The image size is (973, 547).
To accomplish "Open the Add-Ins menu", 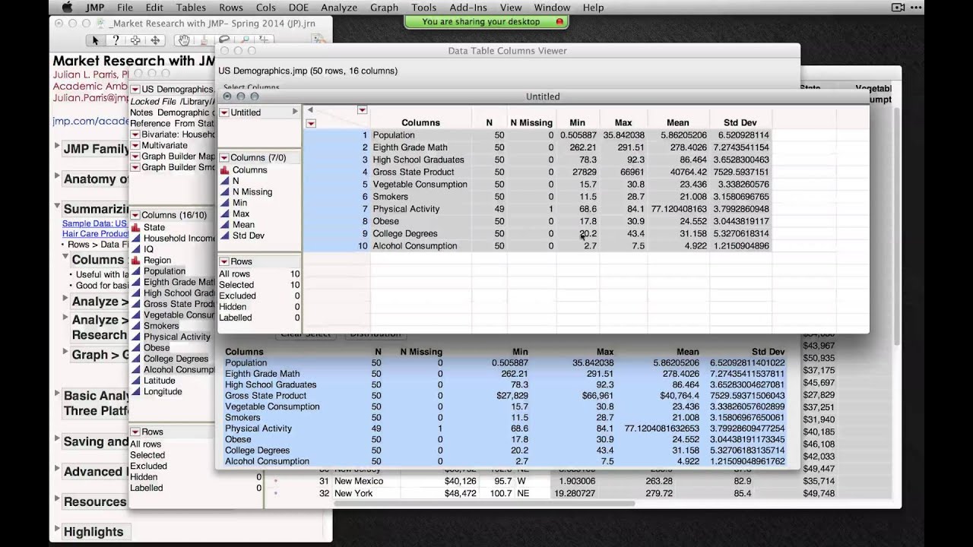I will 468,8.
